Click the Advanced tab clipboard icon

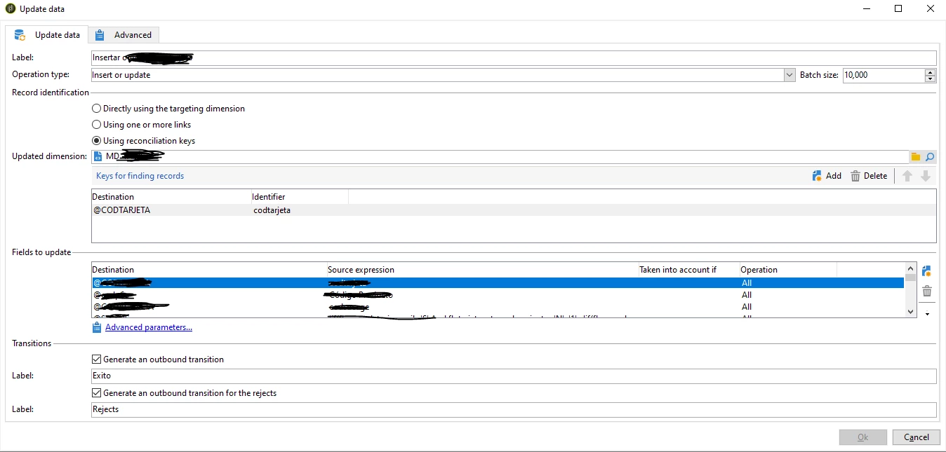(100, 35)
